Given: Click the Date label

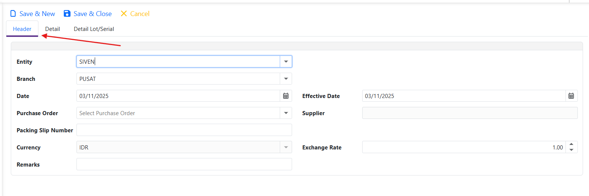Looking at the screenshot, I should coord(23,96).
